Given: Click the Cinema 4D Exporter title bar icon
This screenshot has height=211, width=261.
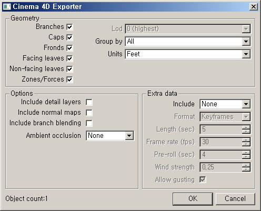Looking at the screenshot, I should 7,7.
